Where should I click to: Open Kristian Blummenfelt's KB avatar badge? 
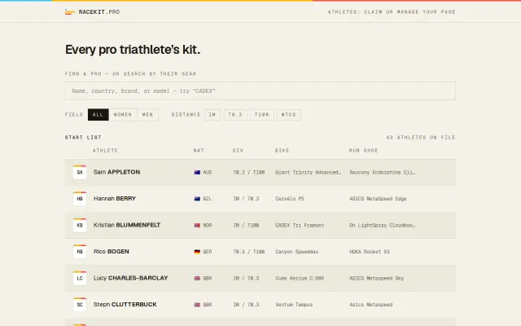tap(80, 225)
